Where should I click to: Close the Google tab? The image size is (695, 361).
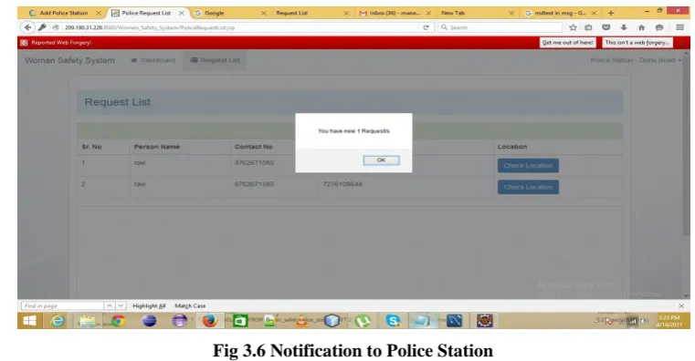pos(263,13)
